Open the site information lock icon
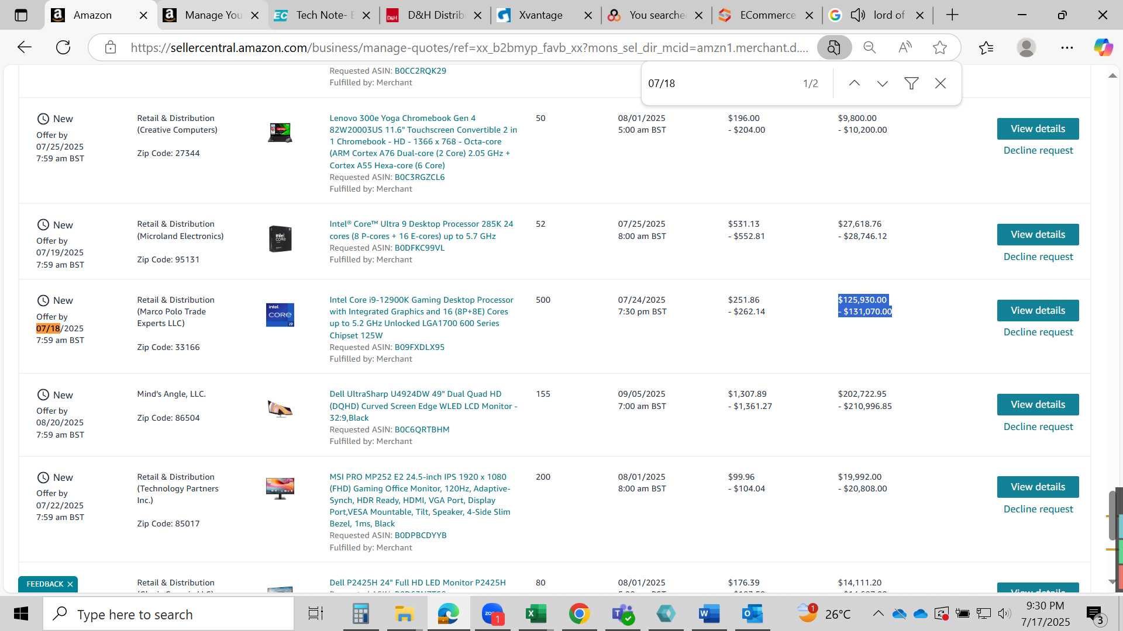 pos(111,47)
